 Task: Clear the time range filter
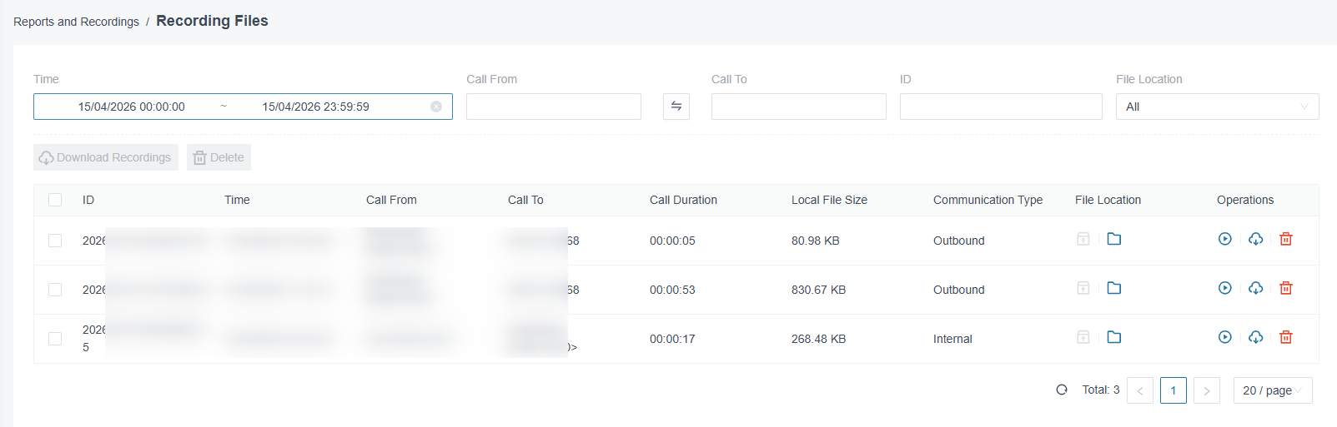pyautogui.click(x=436, y=107)
